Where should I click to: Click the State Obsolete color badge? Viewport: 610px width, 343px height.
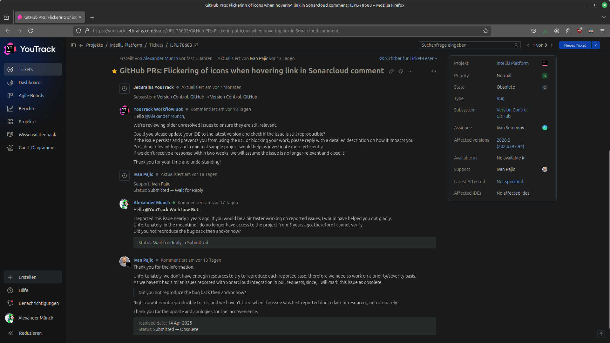tap(545, 87)
